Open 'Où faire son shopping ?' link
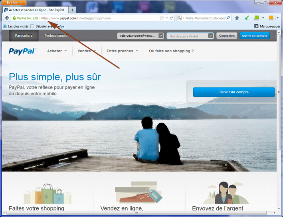The image size is (283, 217). (171, 51)
